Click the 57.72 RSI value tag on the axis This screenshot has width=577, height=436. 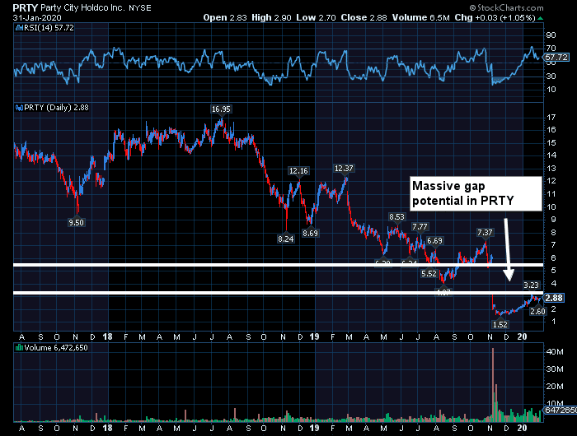[x=556, y=58]
